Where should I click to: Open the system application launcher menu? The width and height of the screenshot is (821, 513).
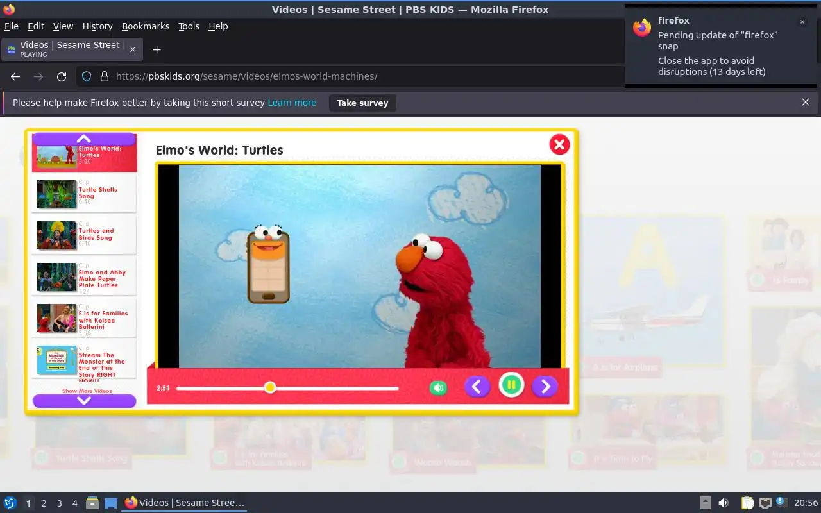click(x=10, y=503)
